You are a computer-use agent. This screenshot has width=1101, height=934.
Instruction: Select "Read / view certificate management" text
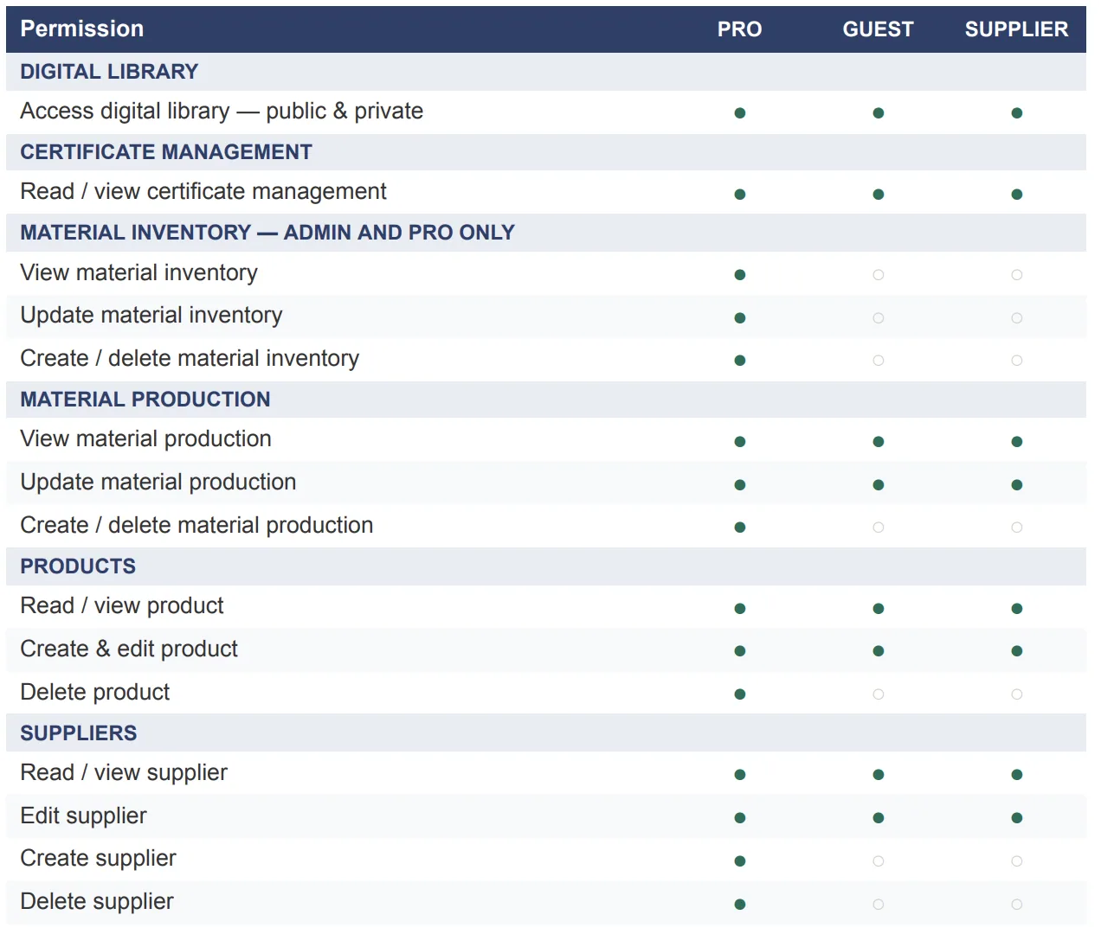(x=203, y=192)
